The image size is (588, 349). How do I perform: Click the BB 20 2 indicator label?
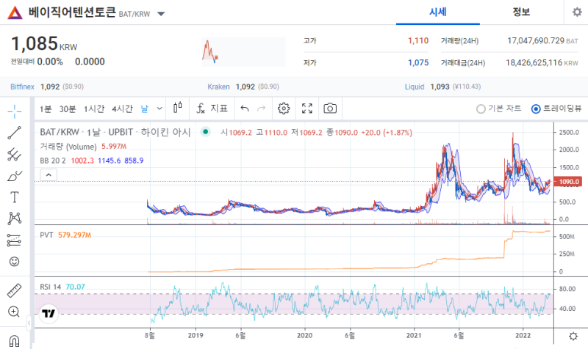(52, 161)
